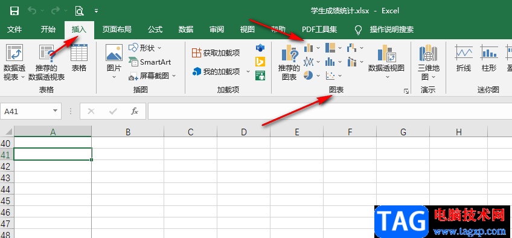Click the formula bar Enter checkmark icon
512x238 pixels.
[113, 112]
